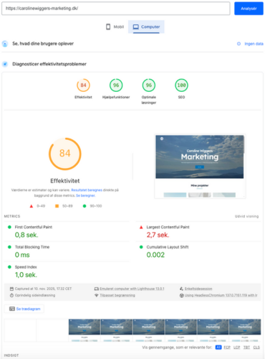Click the diagnostics section icon
Image resolution: width=265 pixels, height=359 pixels.
(5, 64)
